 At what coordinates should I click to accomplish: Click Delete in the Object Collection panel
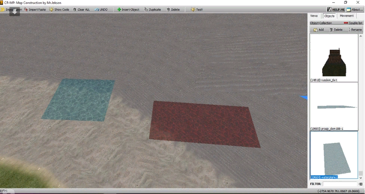click(x=336, y=30)
